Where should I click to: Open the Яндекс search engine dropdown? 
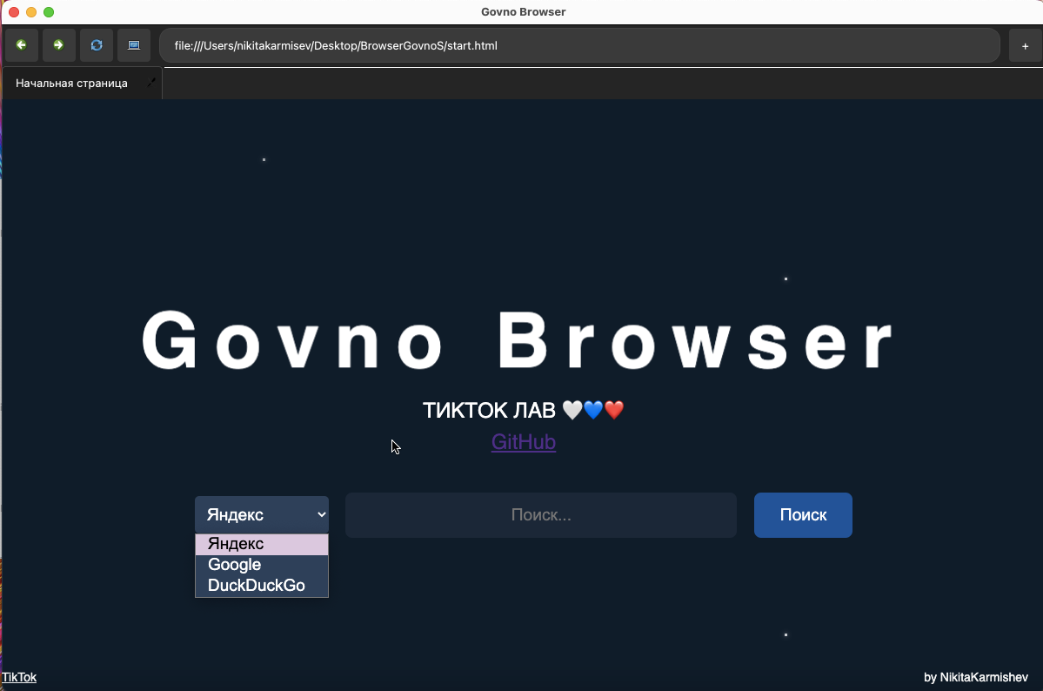click(262, 514)
